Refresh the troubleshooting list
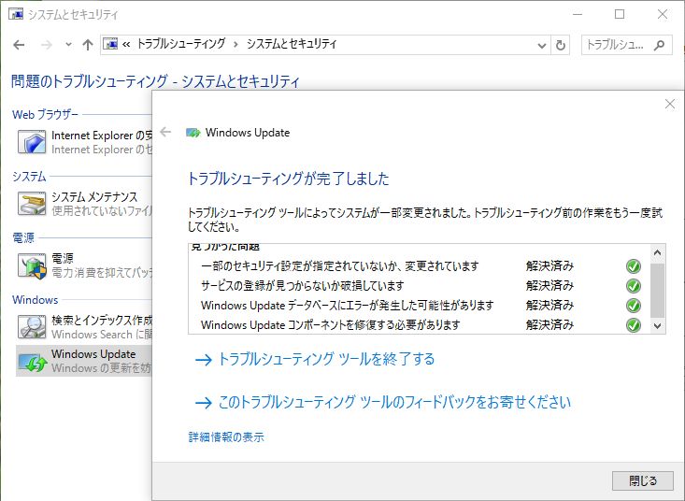 click(x=560, y=45)
